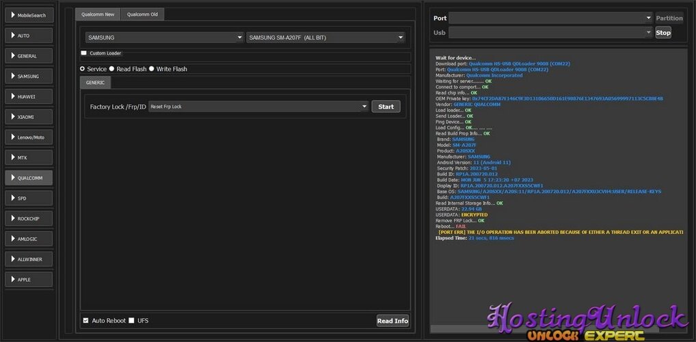Open the ROCKCHIP sidebar section
The image size is (696, 342).
pos(29,218)
